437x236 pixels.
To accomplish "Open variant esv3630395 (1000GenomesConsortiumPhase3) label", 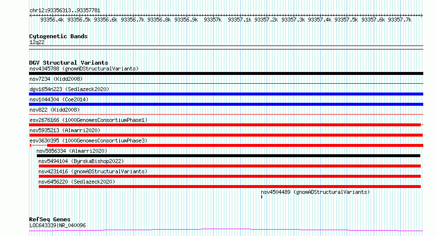I will pyautogui.click(x=88, y=141).
